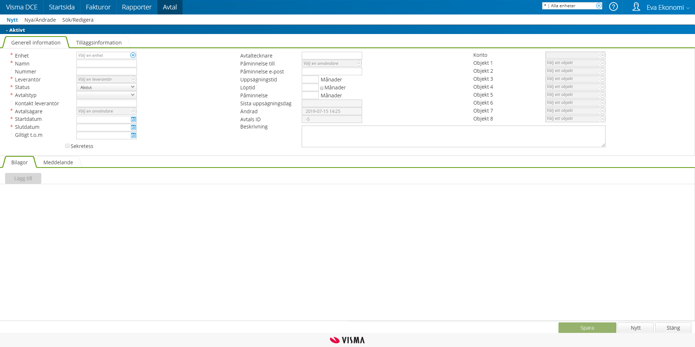This screenshot has height=347, width=695.
Task: Switch to the Meddelande tab
Action: 58,162
